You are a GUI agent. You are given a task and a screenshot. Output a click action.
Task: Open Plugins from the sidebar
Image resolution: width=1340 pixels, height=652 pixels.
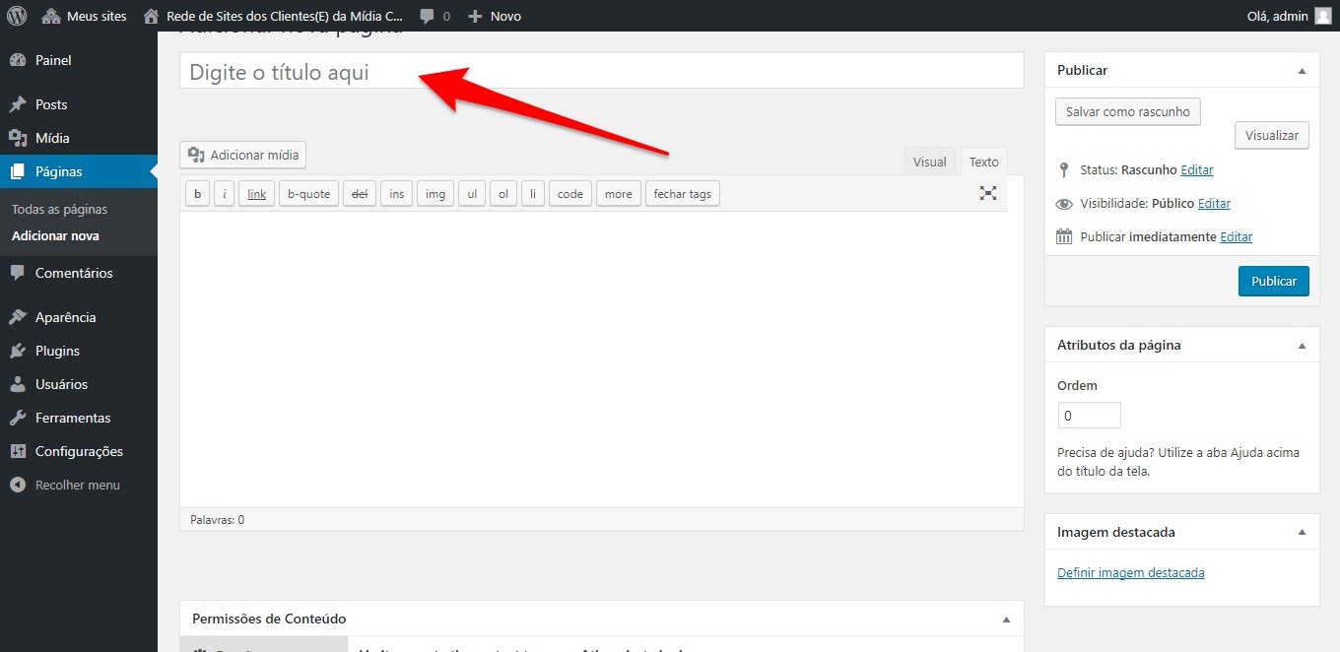pos(57,351)
